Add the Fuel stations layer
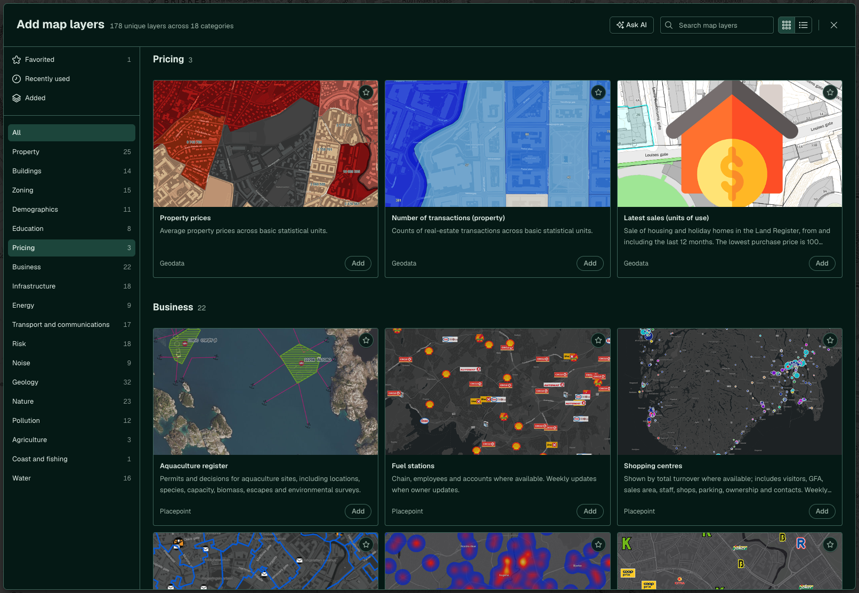Image resolution: width=859 pixels, height=593 pixels. (590, 511)
